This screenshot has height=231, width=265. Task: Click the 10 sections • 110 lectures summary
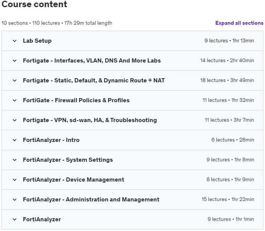(57, 23)
